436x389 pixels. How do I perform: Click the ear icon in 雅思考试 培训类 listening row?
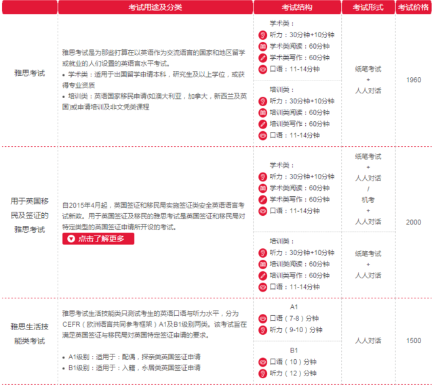tap(262, 101)
